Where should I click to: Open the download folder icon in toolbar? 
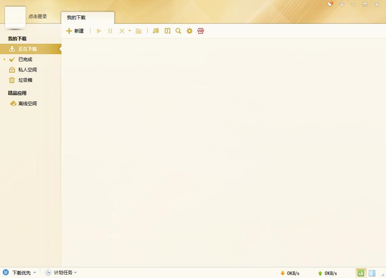(139, 31)
